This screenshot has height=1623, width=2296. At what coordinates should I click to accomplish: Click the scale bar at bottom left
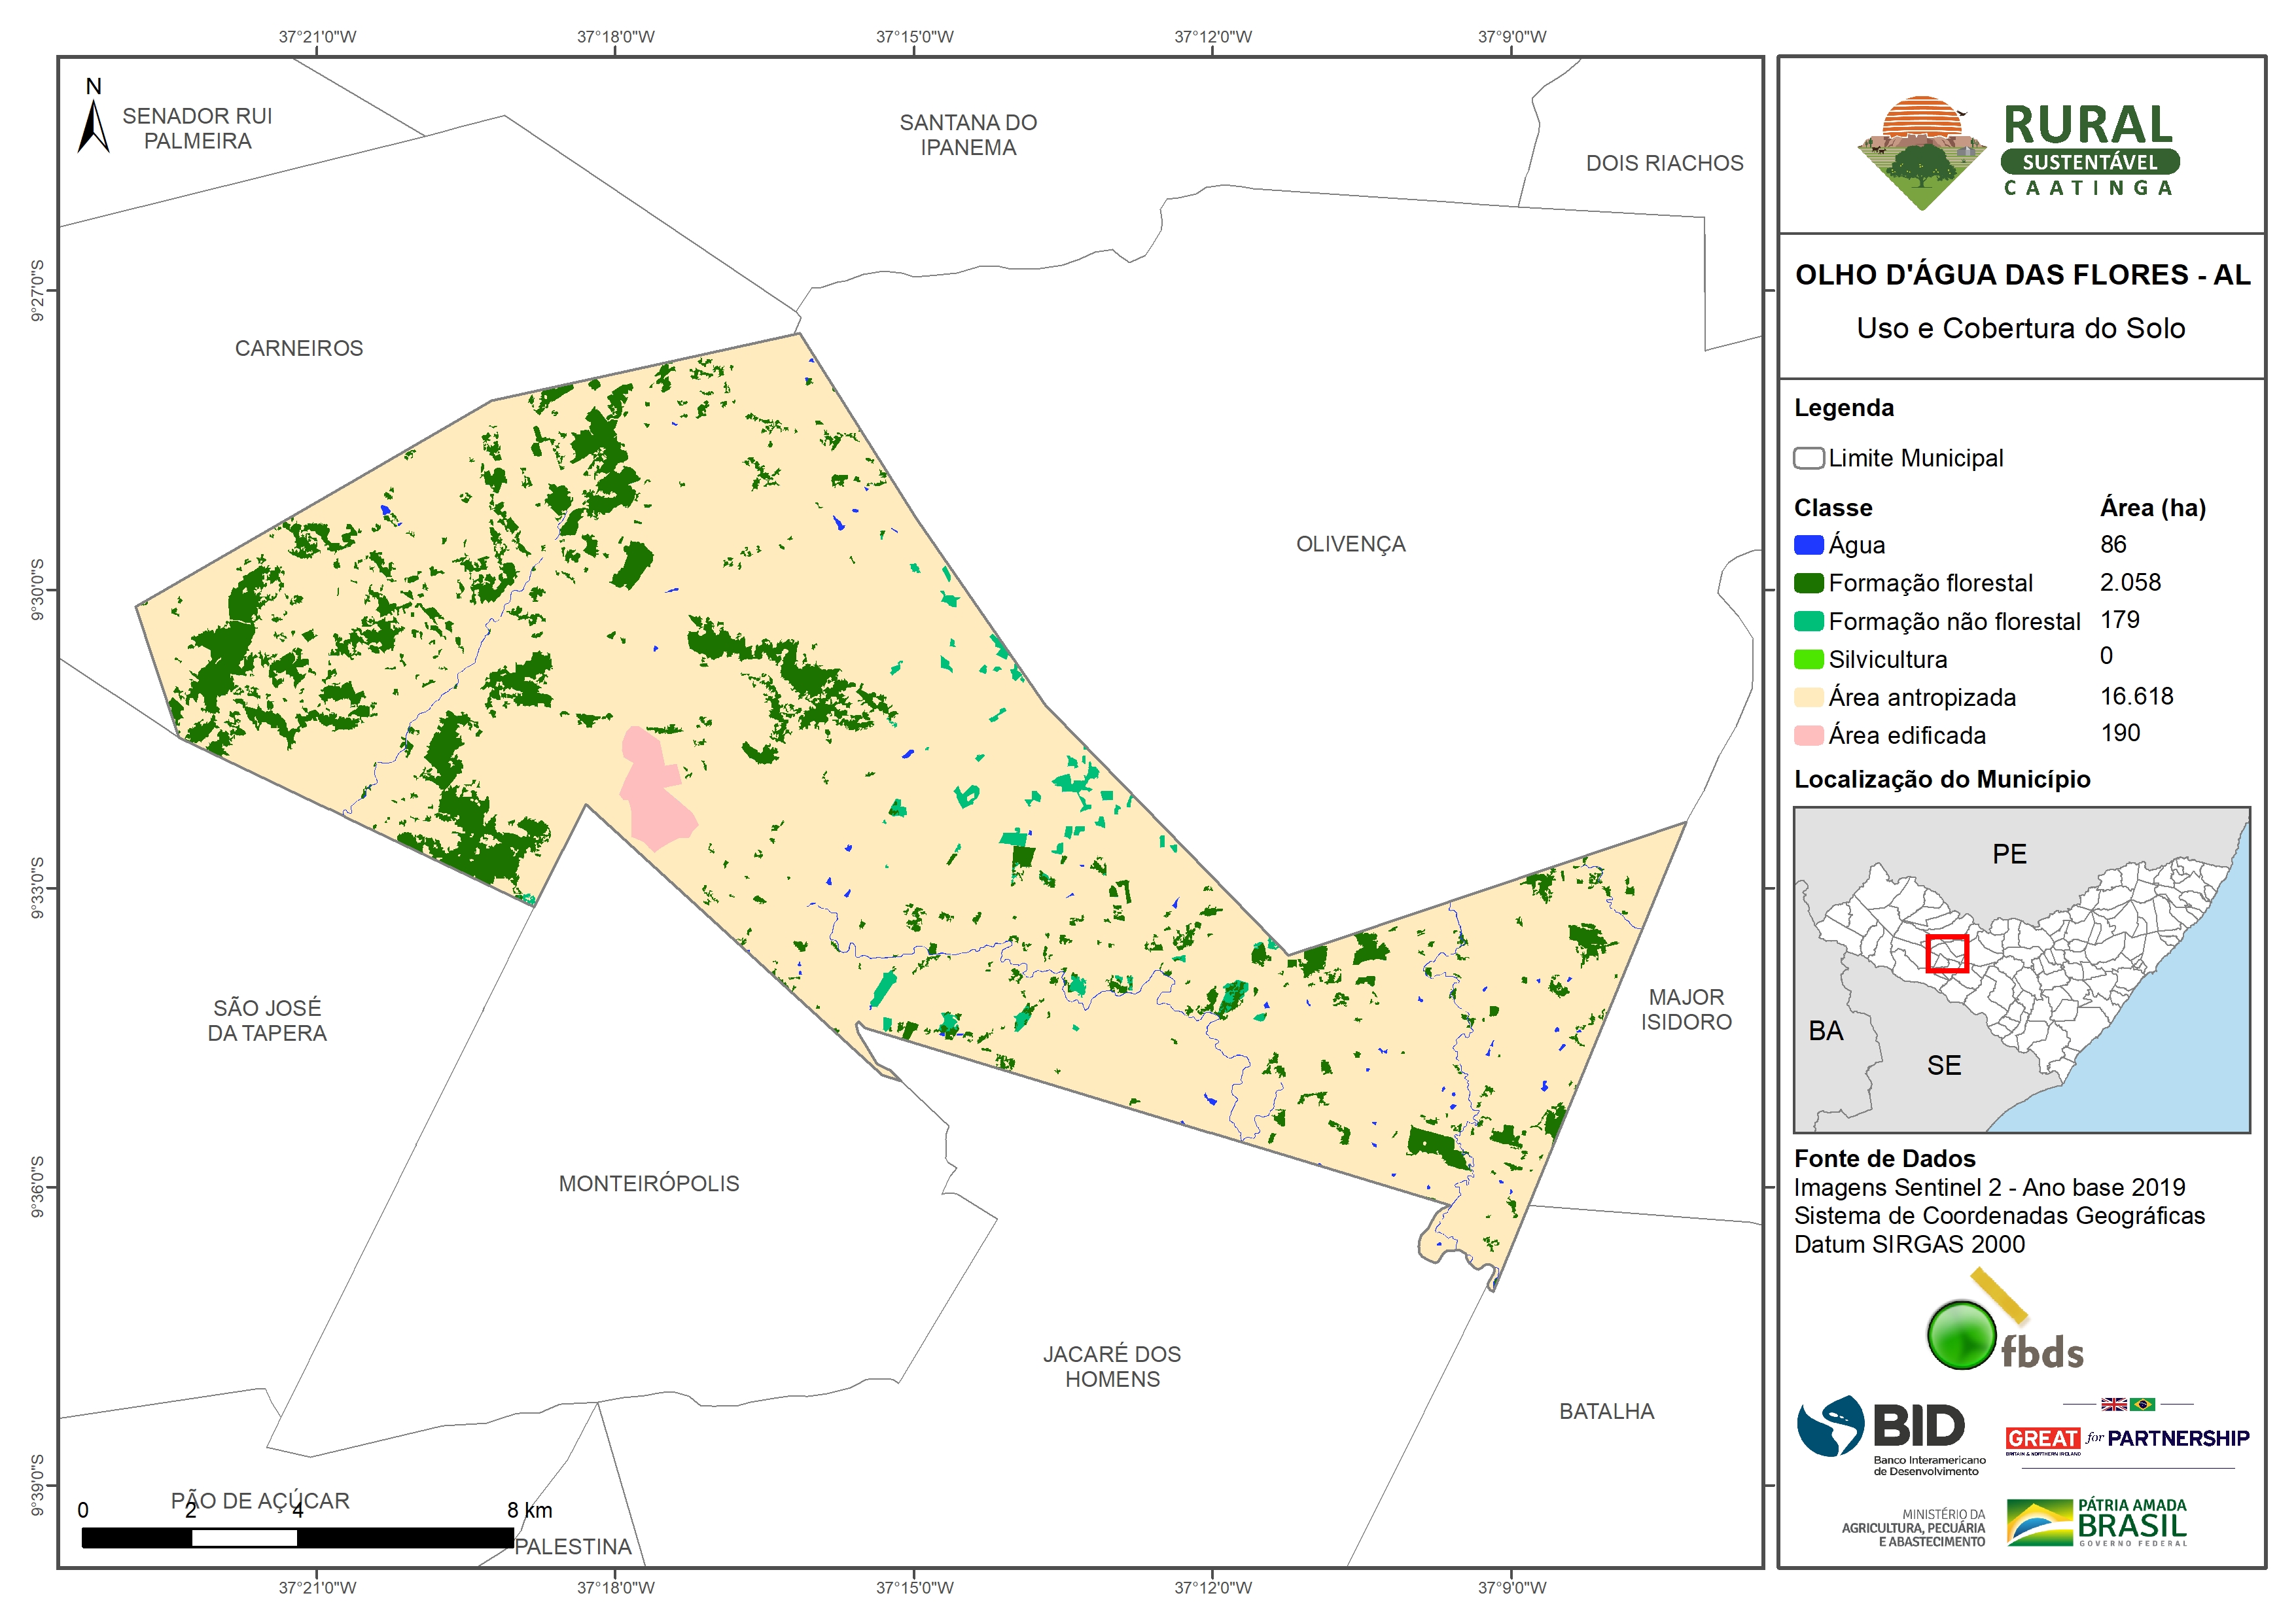click(297, 1537)
